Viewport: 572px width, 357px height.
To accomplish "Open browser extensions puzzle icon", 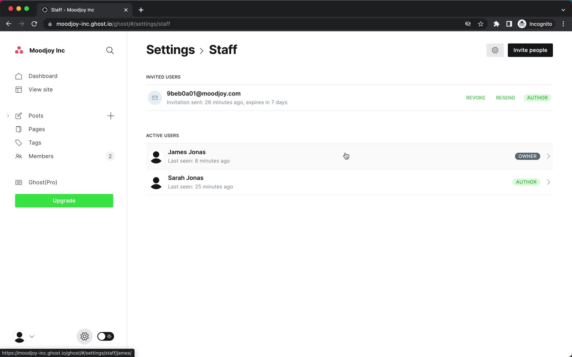I will click(496, 24).
